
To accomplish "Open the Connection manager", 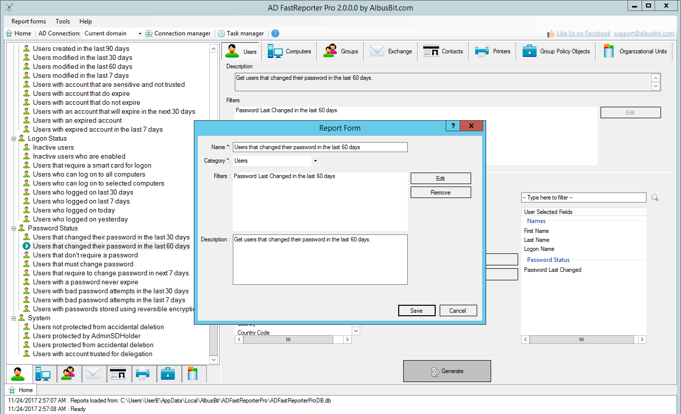I will (x=178, y=33).
